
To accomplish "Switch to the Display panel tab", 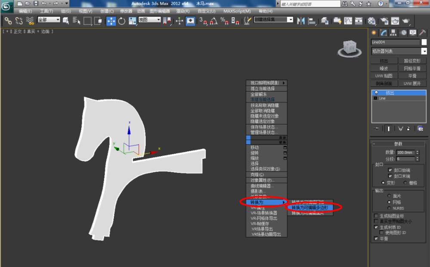I will (413, 33).
